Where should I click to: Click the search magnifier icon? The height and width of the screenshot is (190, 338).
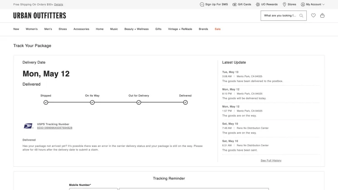click(x=301, y=16)
